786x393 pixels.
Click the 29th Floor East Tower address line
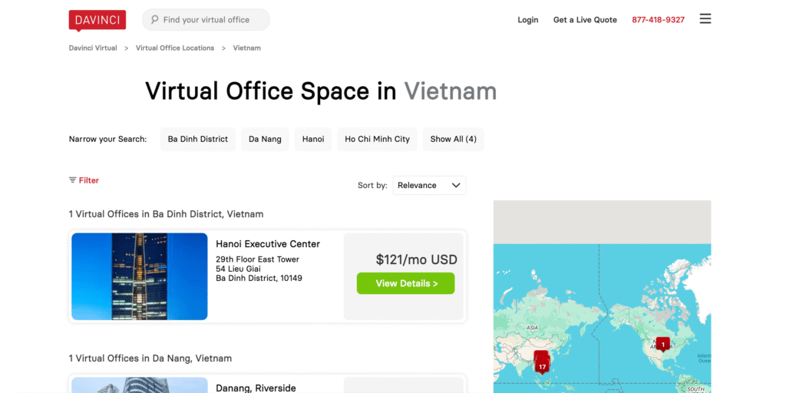(x=257, y=259)
